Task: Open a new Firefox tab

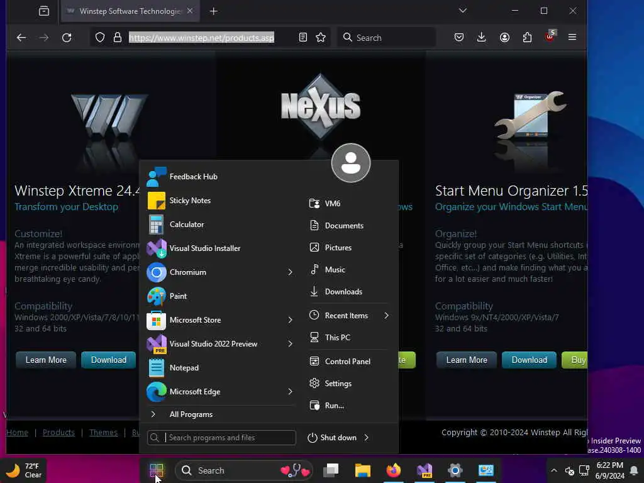Action: point(214,11)
